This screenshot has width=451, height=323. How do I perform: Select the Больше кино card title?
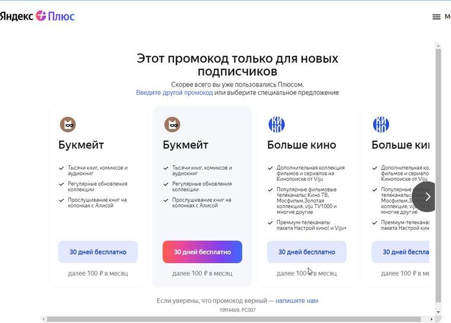(x=302, y=145)
